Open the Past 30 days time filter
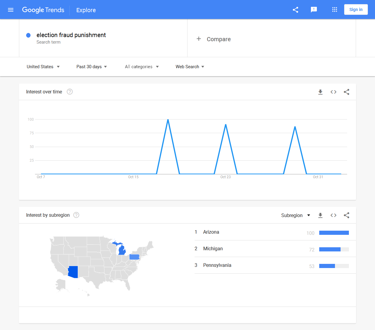The height and width of the screenshot is (330, 375). (91, 67)
